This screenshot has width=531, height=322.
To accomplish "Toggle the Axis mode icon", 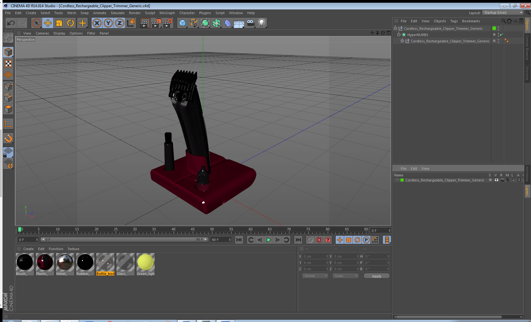I will pos(8,124).
